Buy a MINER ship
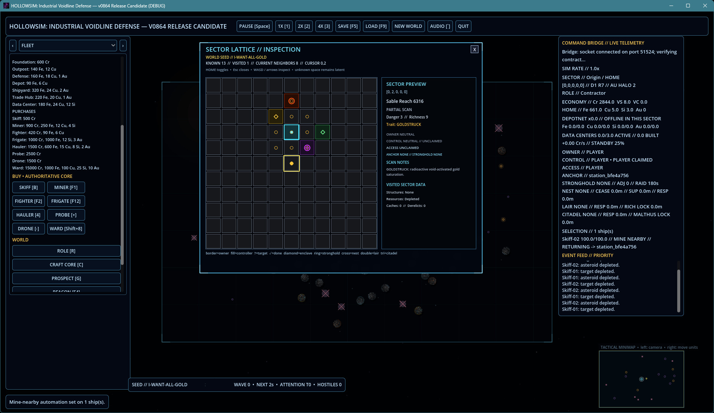 [66, 188]
